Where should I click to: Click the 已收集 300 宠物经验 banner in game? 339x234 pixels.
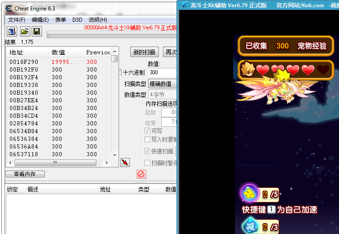coord(286,46)
